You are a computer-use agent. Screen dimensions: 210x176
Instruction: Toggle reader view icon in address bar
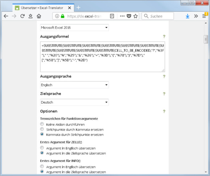[x=112, y=16]
